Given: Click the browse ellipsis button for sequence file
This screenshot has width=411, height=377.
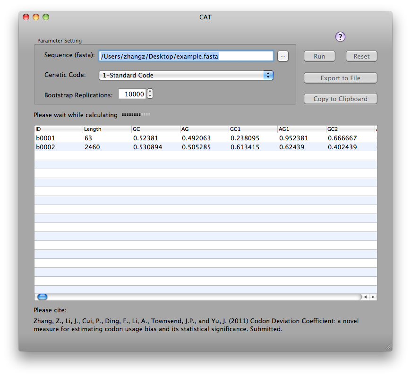Looking at the screenshot, I should click(283, 56).
